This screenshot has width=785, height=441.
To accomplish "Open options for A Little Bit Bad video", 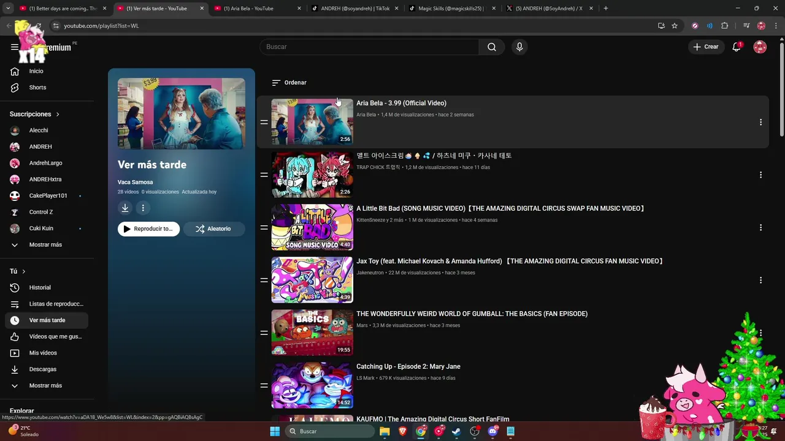I will pos(760,227).
